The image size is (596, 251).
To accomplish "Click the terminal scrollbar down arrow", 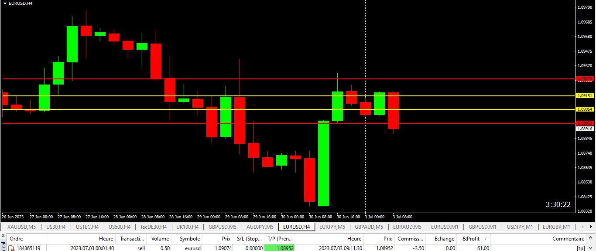I will tap(591, 248).
